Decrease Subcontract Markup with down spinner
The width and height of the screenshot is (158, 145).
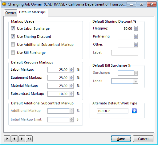click(x=71, y=95)
